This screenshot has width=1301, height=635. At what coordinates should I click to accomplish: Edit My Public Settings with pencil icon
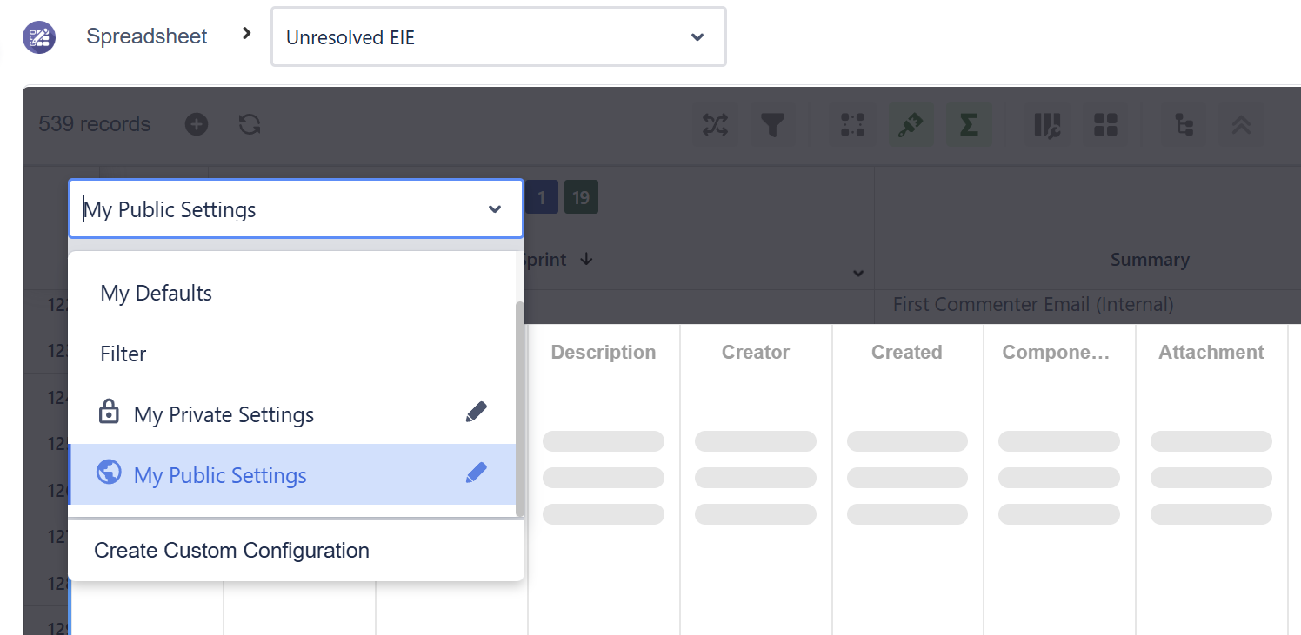point(476,473)
